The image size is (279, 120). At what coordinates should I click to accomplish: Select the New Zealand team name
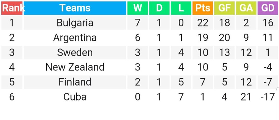[75, 67]
